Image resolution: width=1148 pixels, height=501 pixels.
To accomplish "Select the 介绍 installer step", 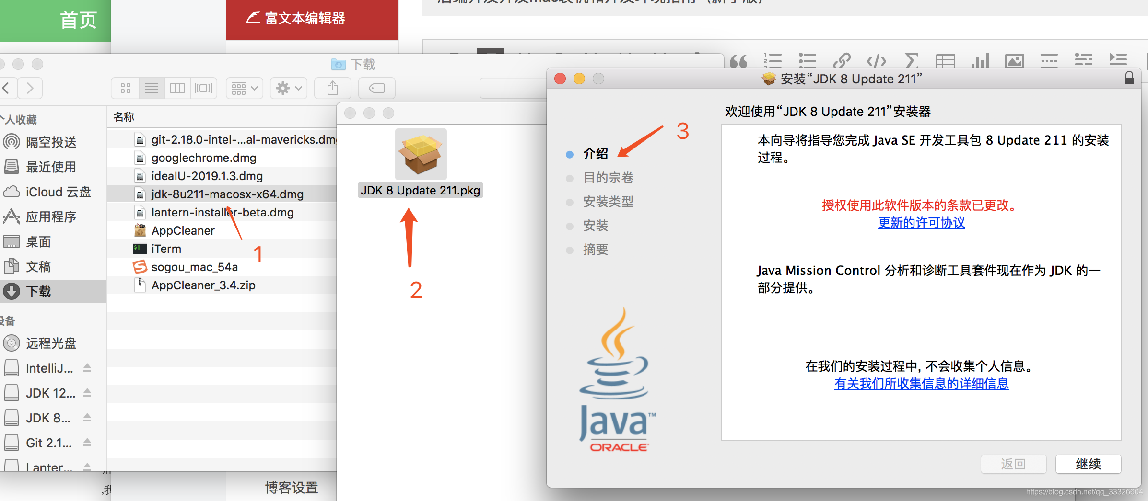I will [x=596, y=154].
